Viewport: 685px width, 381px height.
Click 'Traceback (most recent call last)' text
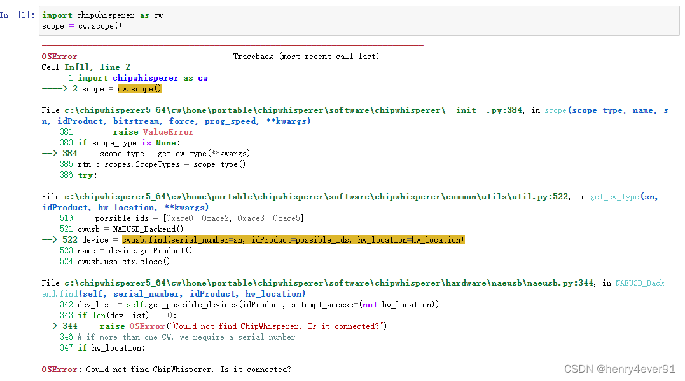click(x=306, y=57)
